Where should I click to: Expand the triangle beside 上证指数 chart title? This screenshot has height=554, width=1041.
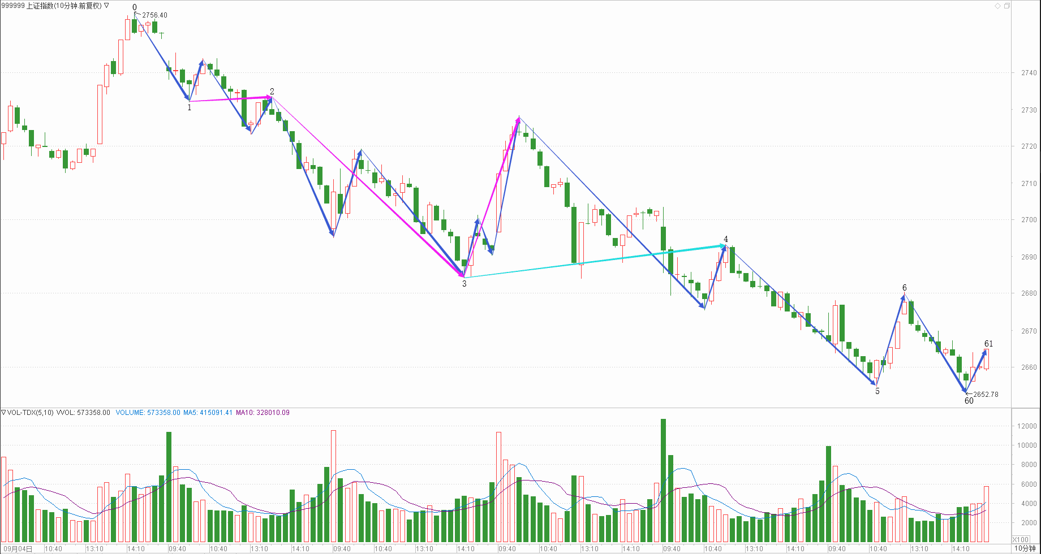click(x=107, y=6)
